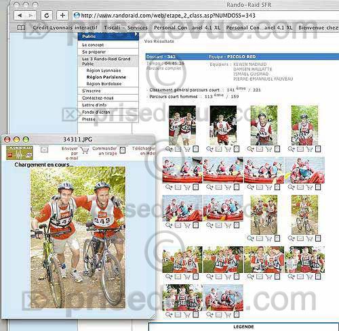This screenshot has width=339, height=331.
Task: Click the name PIERRE-EMANNUEL FAUVEAU
Action: pyautogui.click(x=263, y=79)
